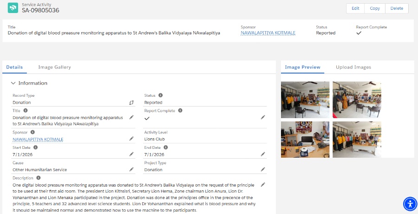Click the Edit button
The width and height of the screenshot is (418, 214).
point(355,8)
